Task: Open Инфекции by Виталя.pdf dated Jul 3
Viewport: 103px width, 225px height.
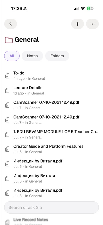Action: (x=51, y=193)
